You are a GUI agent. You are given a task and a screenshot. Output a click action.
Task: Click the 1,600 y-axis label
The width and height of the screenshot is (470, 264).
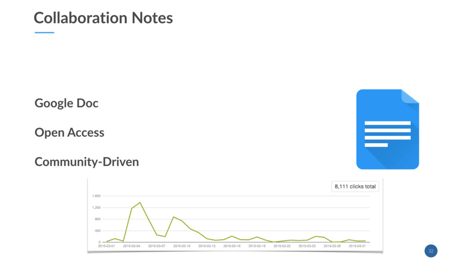(96, 196)
